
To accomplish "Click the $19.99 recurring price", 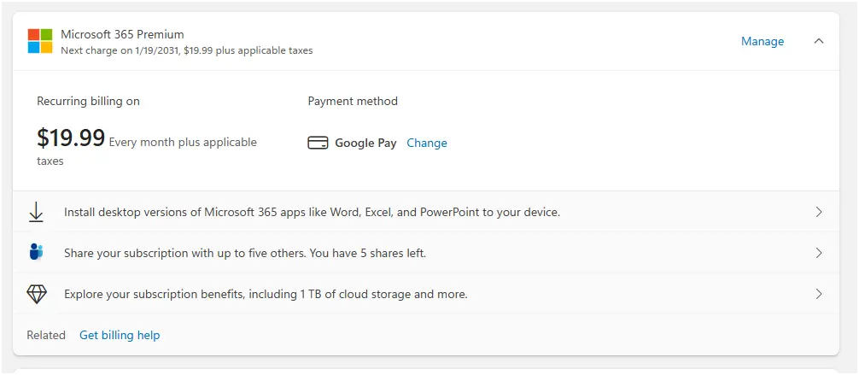I will point(71,138).
